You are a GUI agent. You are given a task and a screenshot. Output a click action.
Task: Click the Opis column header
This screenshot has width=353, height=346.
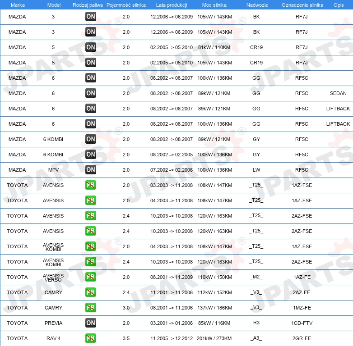(x=339, y=5)
